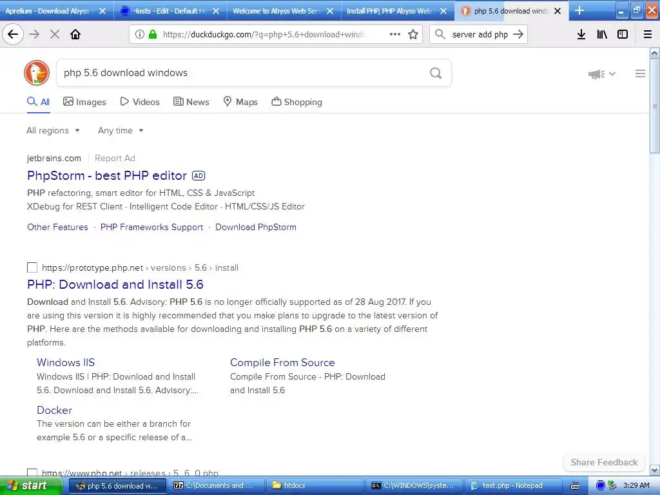Go back to the previous page
660x495 pixels.
[13, 35]
